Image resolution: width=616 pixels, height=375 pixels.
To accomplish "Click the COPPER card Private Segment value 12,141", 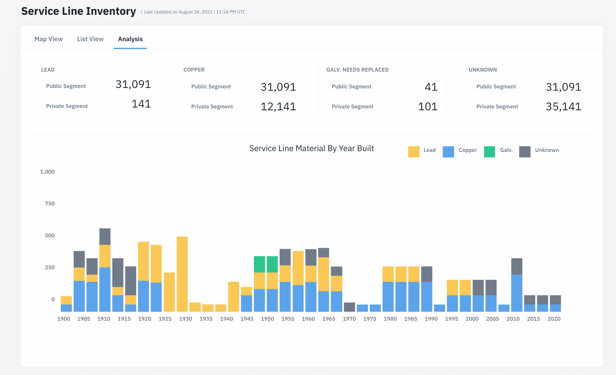I will (x=278, y=106).
